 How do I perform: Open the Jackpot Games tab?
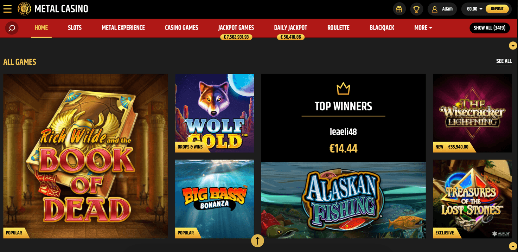tap(236, 28)
